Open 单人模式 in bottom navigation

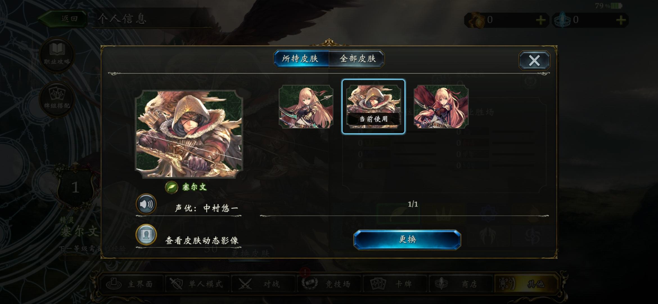pos(197,284)
